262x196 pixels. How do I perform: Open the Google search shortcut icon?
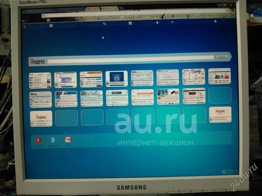click(x=53, y=140)
